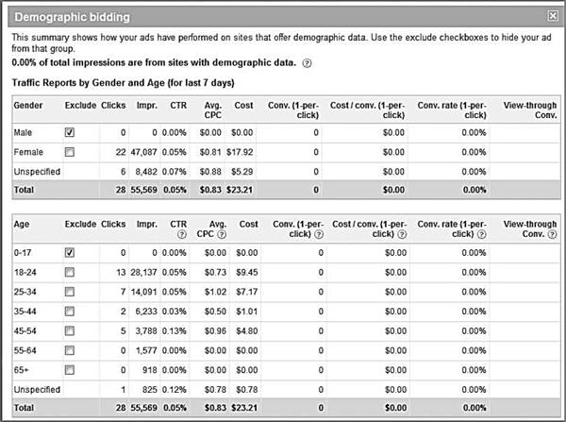Click the Gender column header

point(28,106)
